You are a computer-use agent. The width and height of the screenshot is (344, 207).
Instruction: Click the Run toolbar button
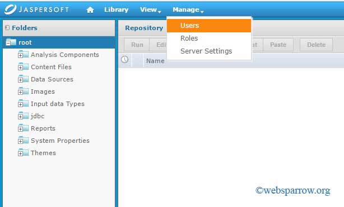click(137, 45)
